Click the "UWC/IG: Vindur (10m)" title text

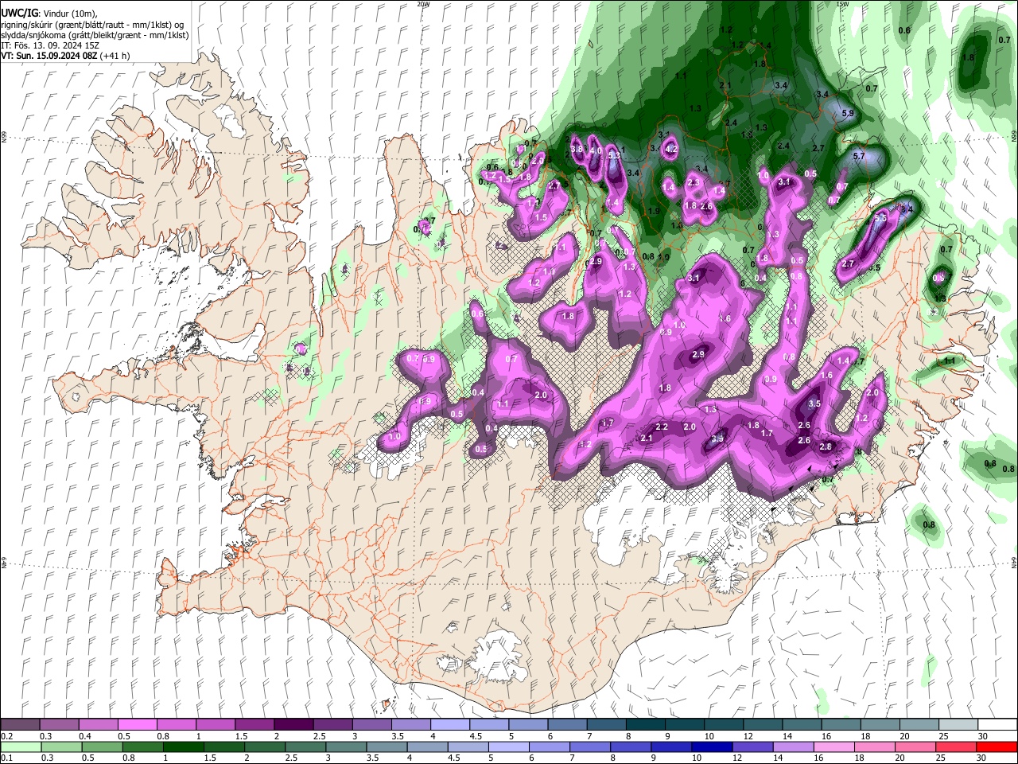(48, 14)
